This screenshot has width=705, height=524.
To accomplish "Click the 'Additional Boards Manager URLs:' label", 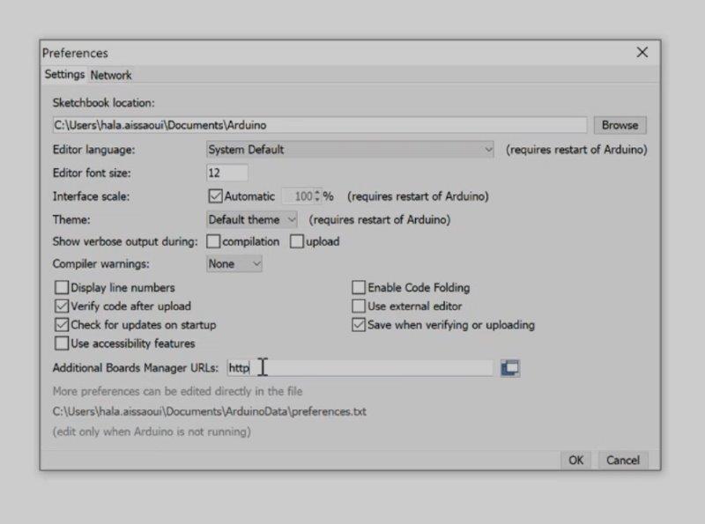I will point(136,368).
